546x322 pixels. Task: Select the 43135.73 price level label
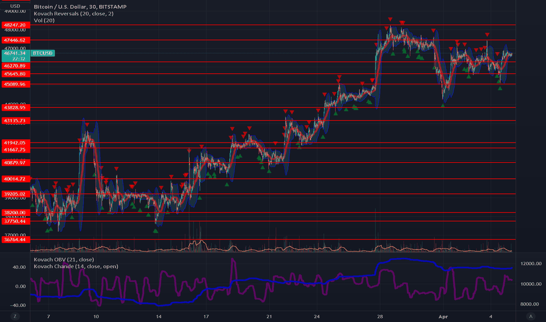[15, 121]
